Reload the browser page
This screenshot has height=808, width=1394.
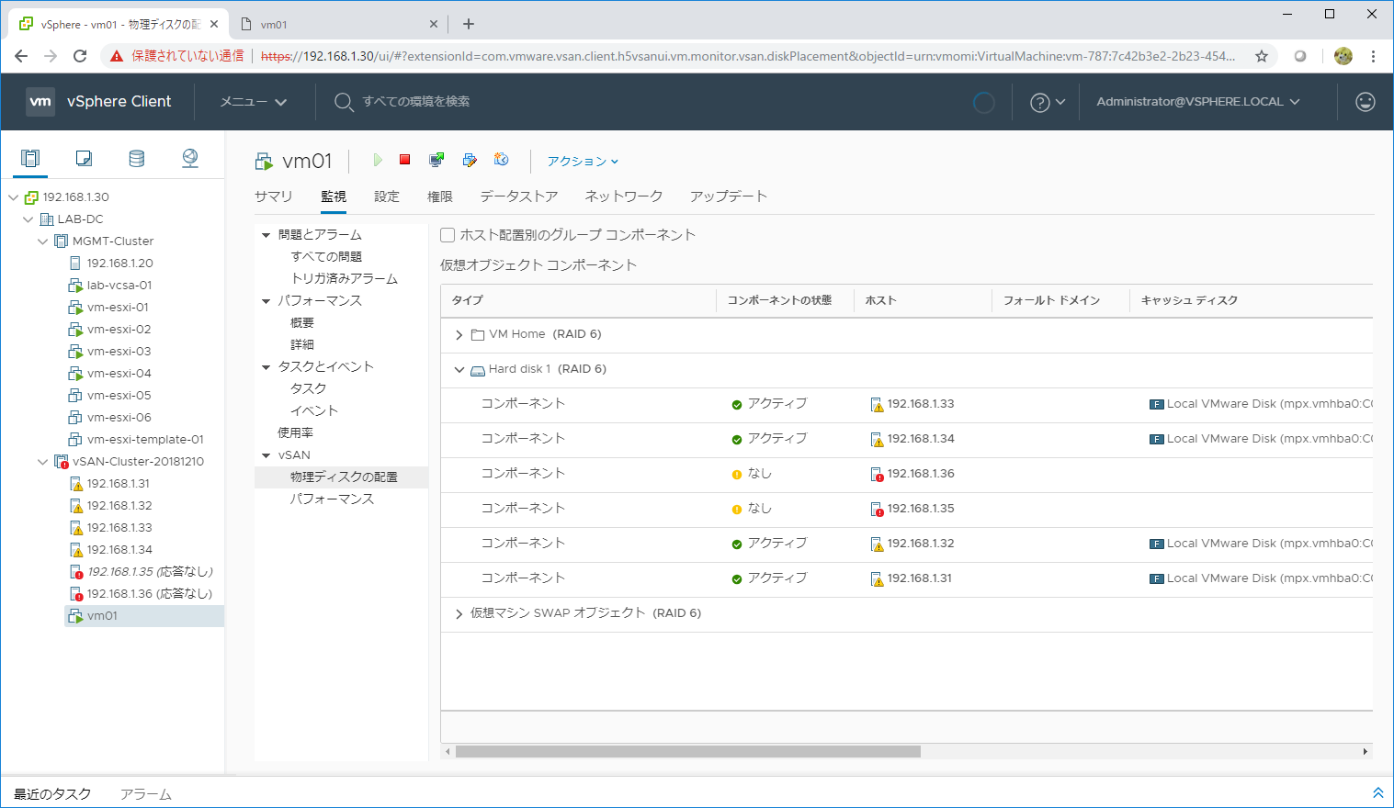click(x=80, y=56)
